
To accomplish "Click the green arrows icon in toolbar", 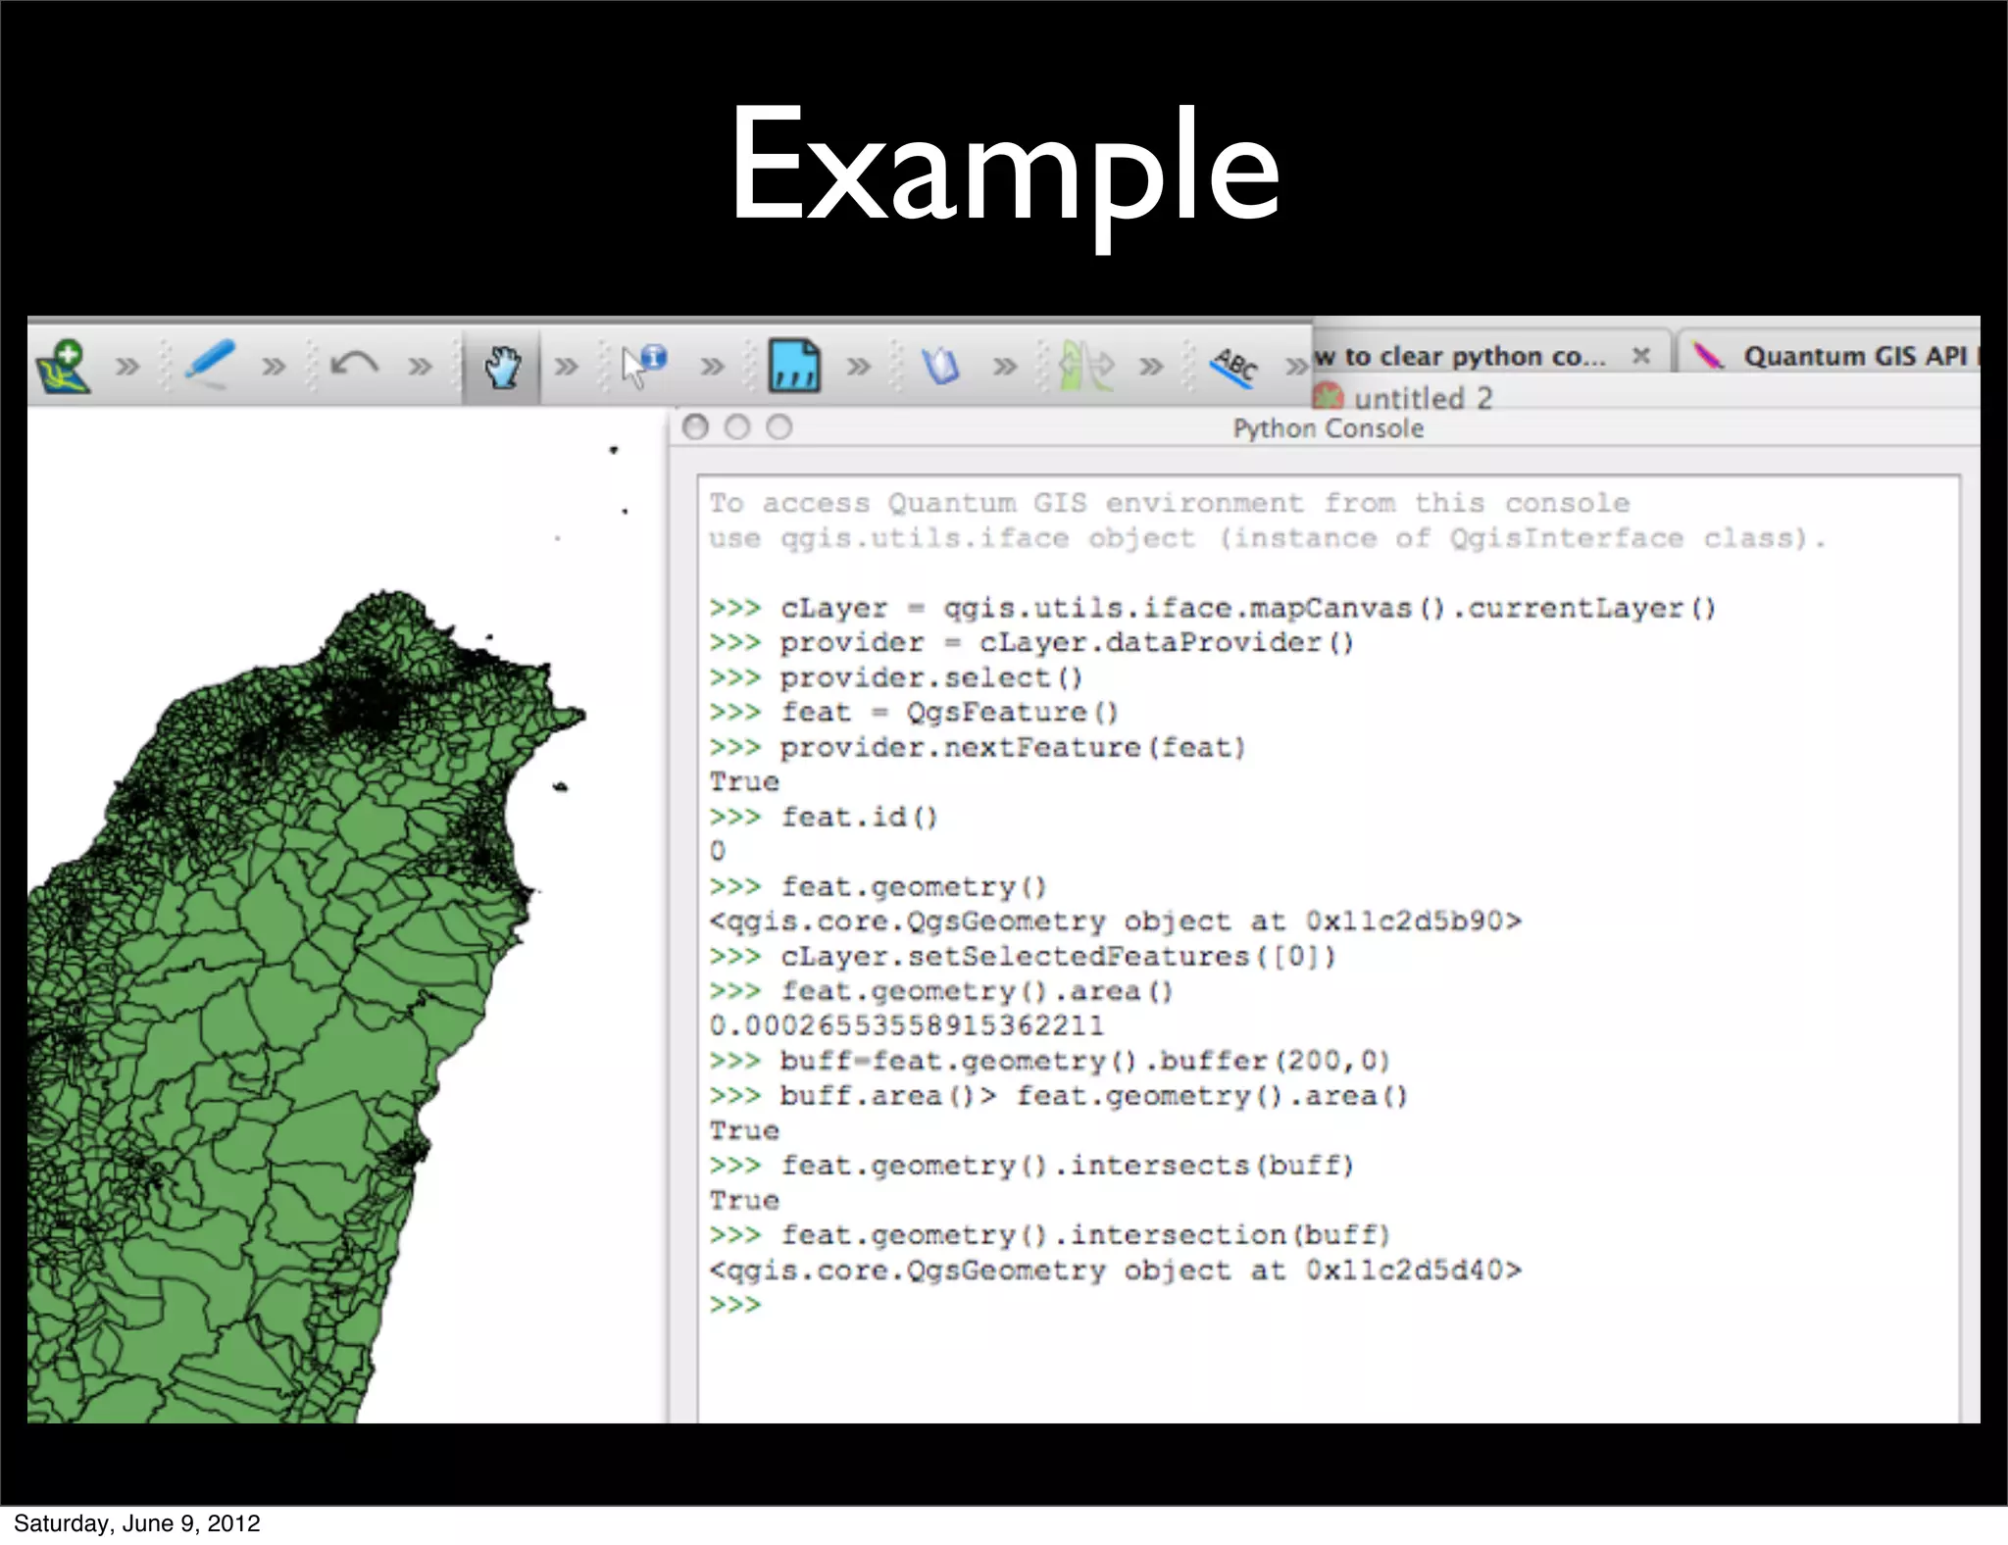I will click(1086, 366).
